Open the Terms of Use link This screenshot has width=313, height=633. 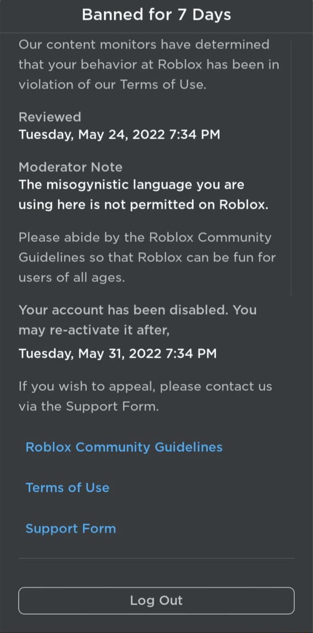pos(67,488)
